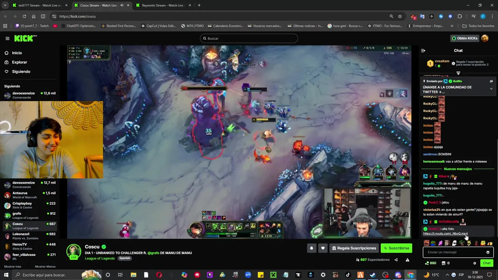The height and width of the screenshot is (280, 498).
Task: Open Steam from the taskbar
Action: click(x=373, y=275)
